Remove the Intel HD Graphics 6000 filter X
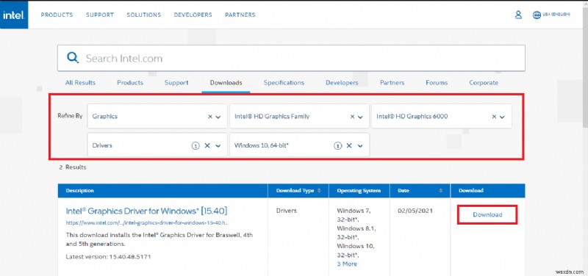 (x=494, y=117)
